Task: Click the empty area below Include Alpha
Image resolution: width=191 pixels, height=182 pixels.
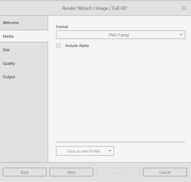Action: click(120, 93)
